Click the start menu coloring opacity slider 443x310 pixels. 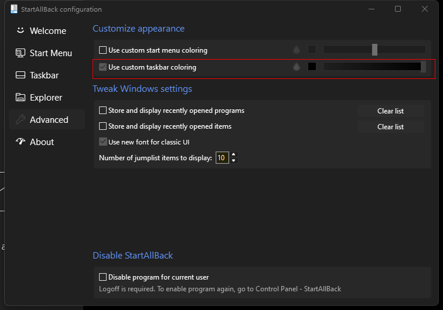[374, 50]
